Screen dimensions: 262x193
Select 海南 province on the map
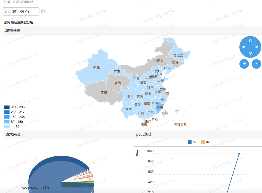[x=144, y=124]
